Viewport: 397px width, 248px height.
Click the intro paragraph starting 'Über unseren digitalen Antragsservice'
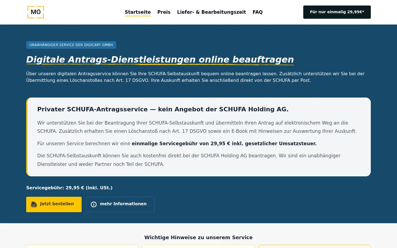(x=195, y=77)
